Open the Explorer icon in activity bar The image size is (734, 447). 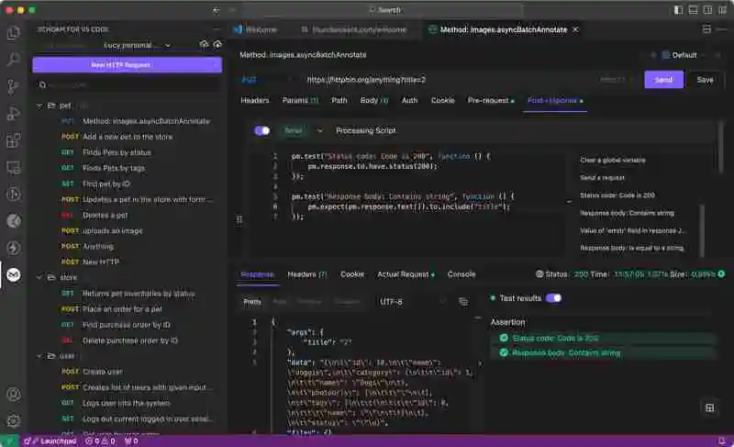[x=14, y=33]
